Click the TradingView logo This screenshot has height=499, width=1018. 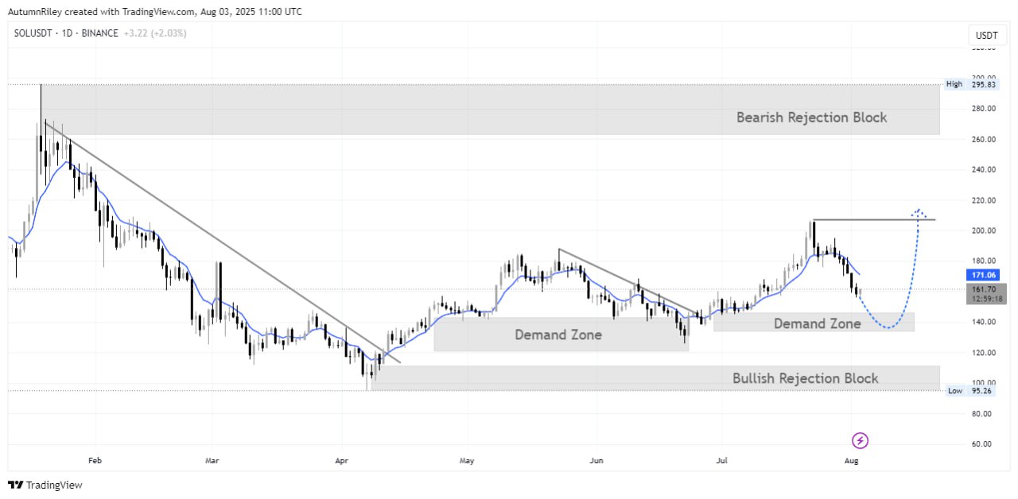tap(45, 485)
